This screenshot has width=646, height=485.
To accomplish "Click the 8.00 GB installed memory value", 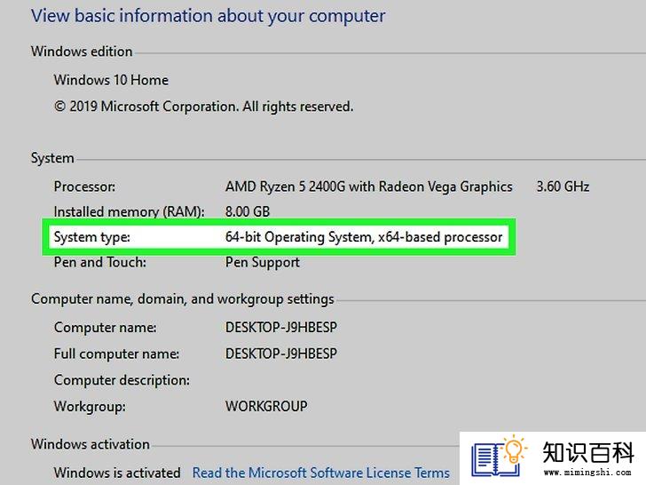I will (248, 211).
